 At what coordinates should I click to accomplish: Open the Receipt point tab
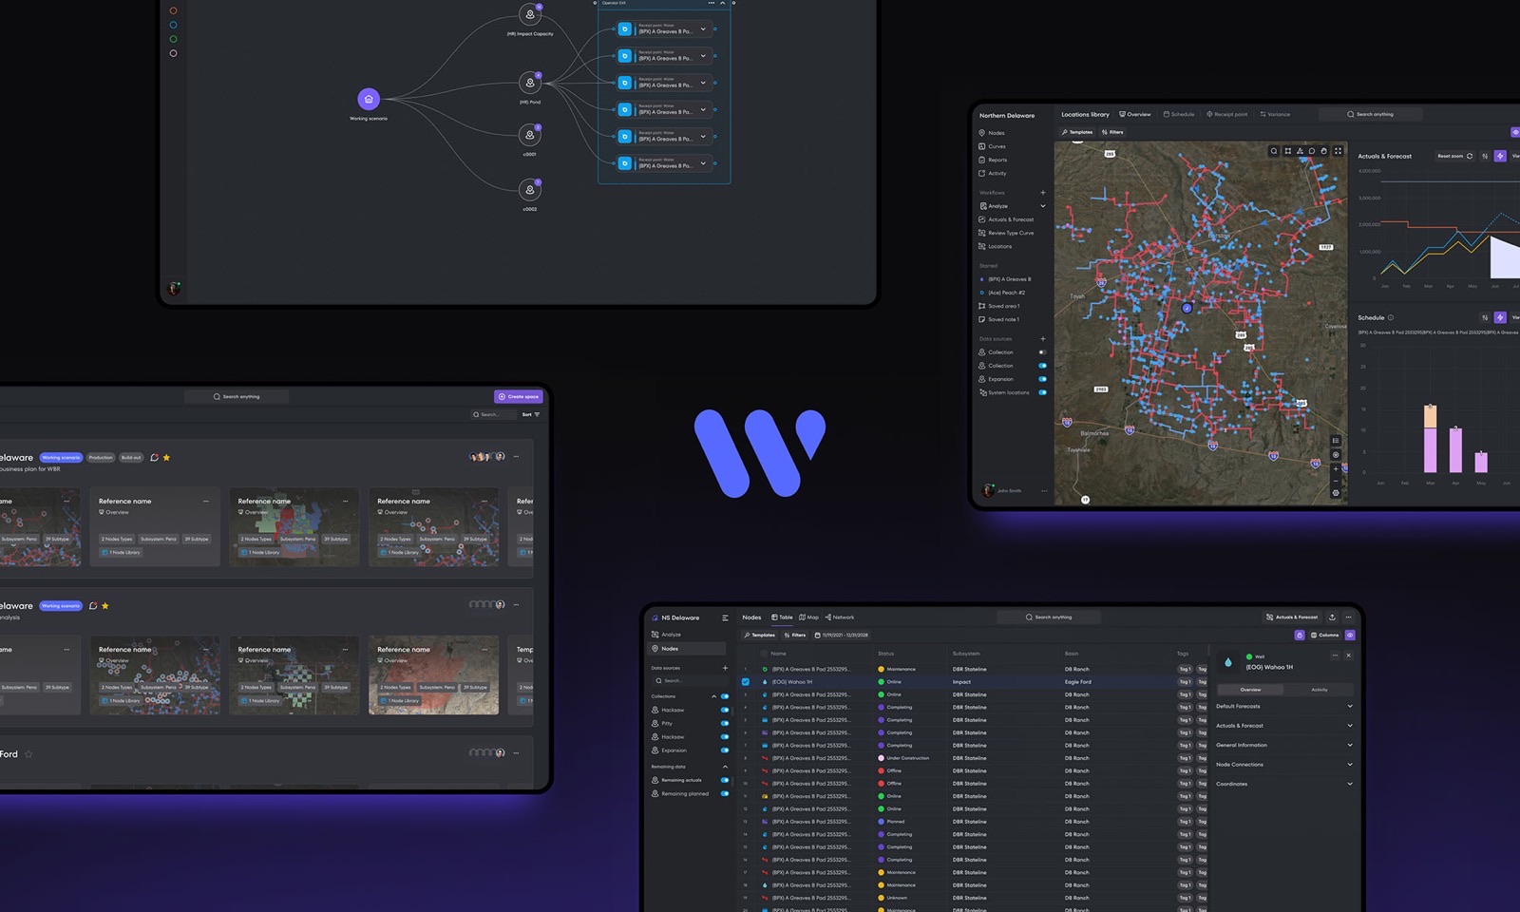coord(1227,114)
